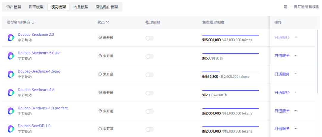Click the Doubao-Seedream-4.5 model logo

coord(11,93)
